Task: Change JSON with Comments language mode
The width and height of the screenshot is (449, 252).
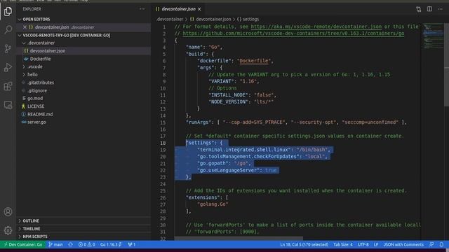Action: click(x=403, y=244)
